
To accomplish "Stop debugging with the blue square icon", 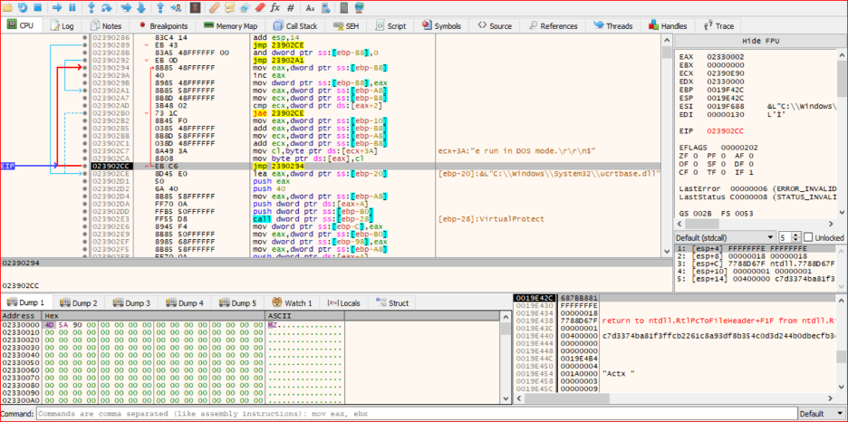I will point(37,7).
